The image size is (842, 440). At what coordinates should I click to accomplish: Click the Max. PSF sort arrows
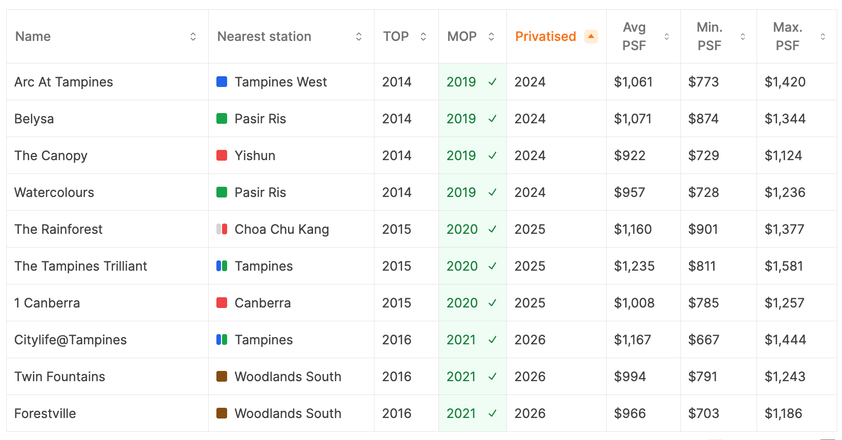coord(823,36)
